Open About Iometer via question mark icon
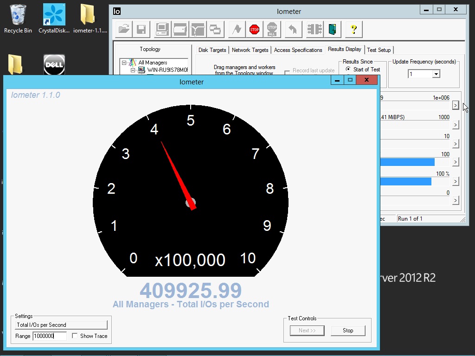This screenshot has height=356, width=475. tap(353, 29)
